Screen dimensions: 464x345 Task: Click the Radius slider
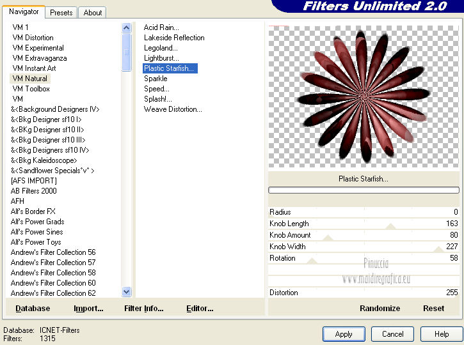click(364, 211)
